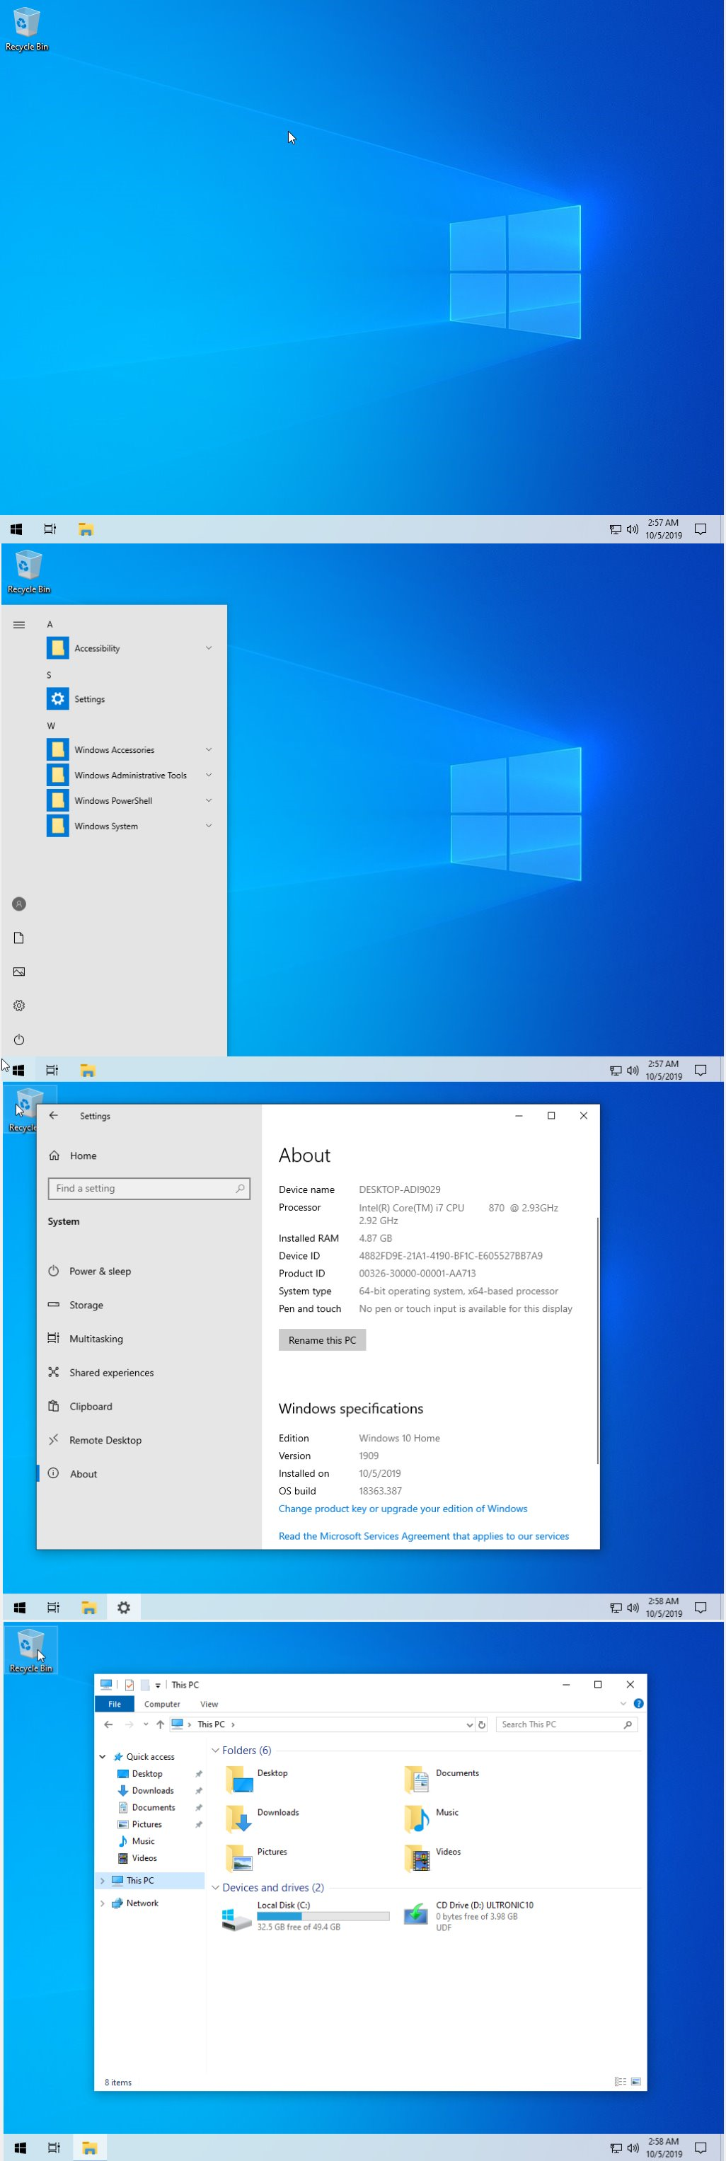Collapse the Folders (6) group
The image size is (726, 2161).
click(215, 1750)
